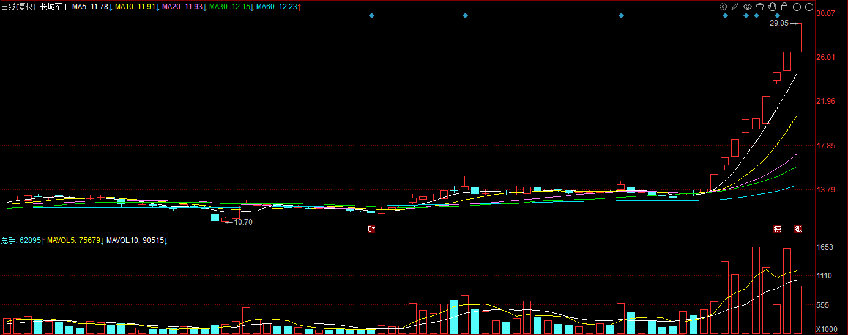Click the 29.05 high price annotation
Viewport: 848px width, 335px height.
click(x=779, y=23)
